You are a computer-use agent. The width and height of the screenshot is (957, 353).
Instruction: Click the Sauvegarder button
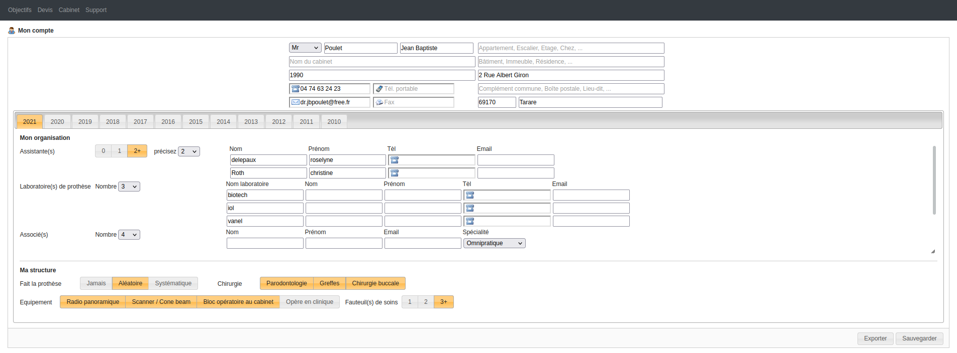[919, 338]
